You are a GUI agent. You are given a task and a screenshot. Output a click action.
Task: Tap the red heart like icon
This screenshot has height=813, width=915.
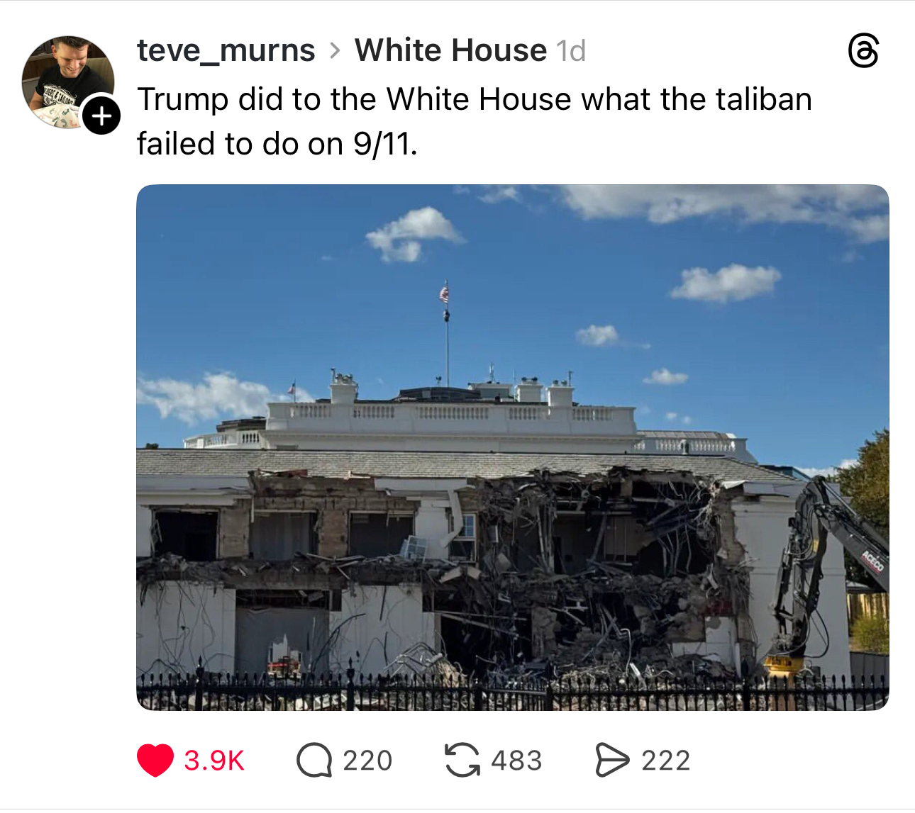[155, 761]
